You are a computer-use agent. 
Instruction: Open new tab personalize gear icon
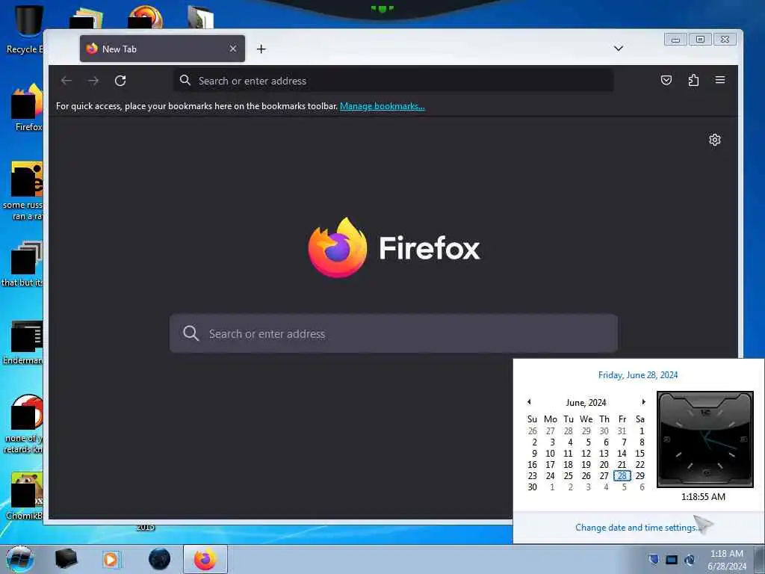point(715,140)
